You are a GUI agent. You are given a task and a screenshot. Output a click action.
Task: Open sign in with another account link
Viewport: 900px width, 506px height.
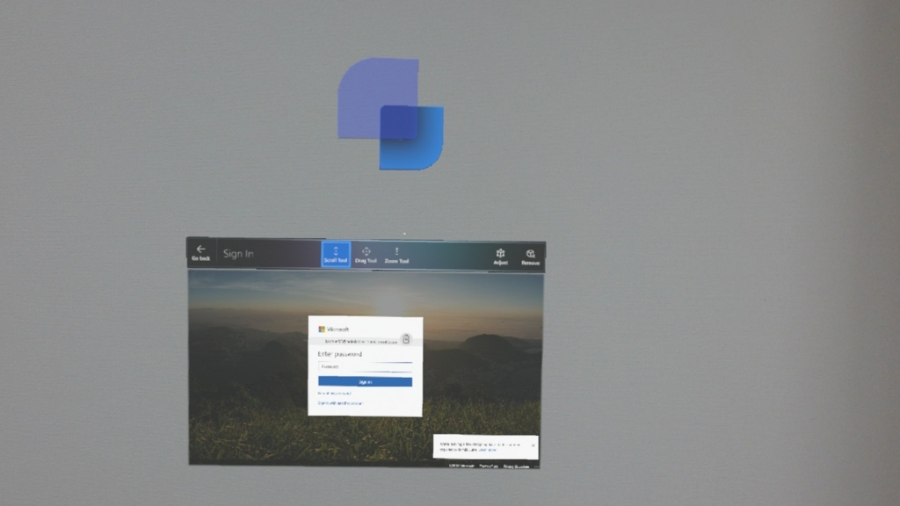pos(340,403)
